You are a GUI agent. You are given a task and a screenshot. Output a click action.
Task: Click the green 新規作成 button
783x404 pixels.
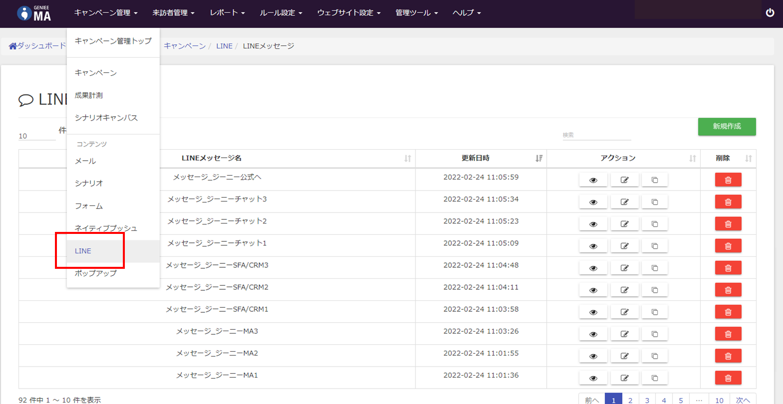pos(727,127)
